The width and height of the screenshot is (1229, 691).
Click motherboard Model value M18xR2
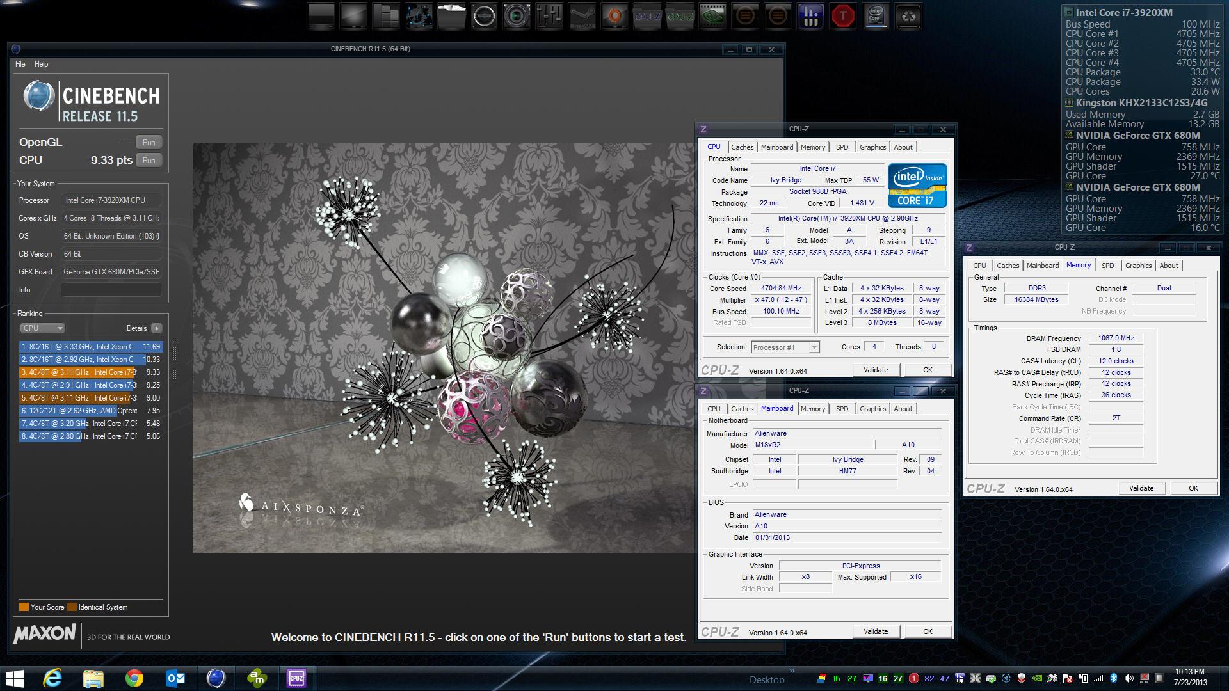(812, 445)
